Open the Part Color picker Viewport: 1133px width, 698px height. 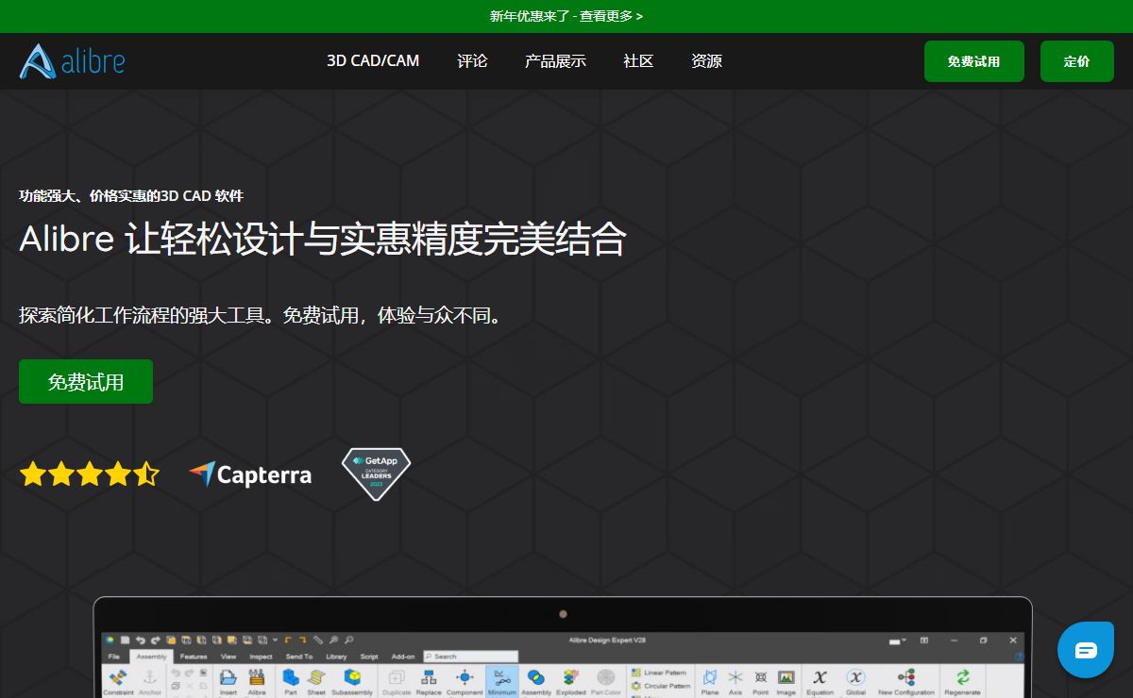pos(606,682)
